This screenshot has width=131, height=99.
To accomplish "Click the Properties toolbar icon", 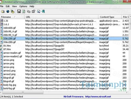I will tap(34, 11).
